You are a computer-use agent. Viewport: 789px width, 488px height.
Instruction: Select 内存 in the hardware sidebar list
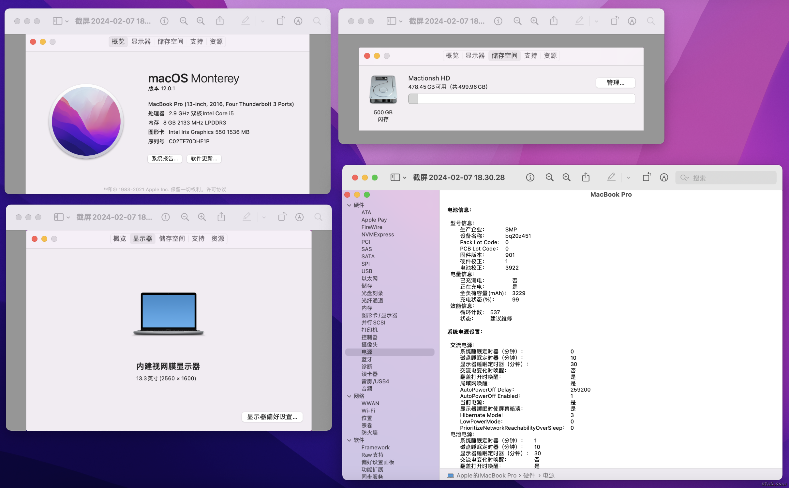pyautogui.click(x=367, y=308)
